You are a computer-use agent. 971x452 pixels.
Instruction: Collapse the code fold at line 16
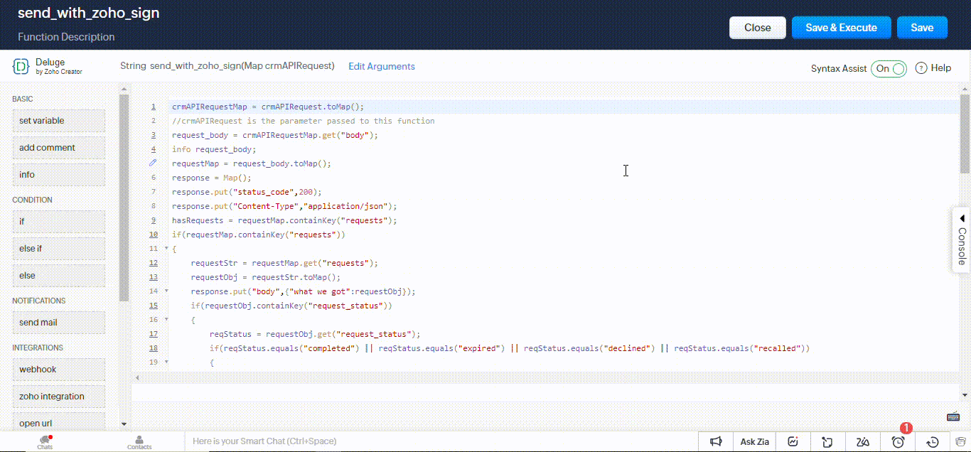tap(166, 320)
